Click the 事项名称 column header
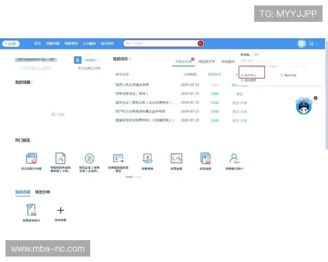328x262 pixels. tap(122, 74)
